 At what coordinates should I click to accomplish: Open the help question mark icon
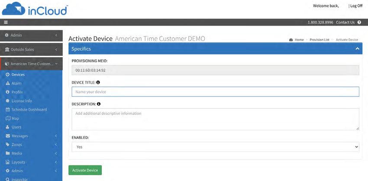click(x=359, y=23)
